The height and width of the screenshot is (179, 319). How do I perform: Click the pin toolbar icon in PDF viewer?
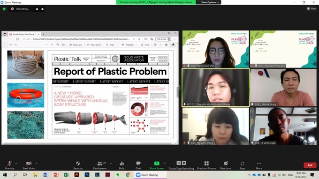pyautogui.click(x=173, y=45)
